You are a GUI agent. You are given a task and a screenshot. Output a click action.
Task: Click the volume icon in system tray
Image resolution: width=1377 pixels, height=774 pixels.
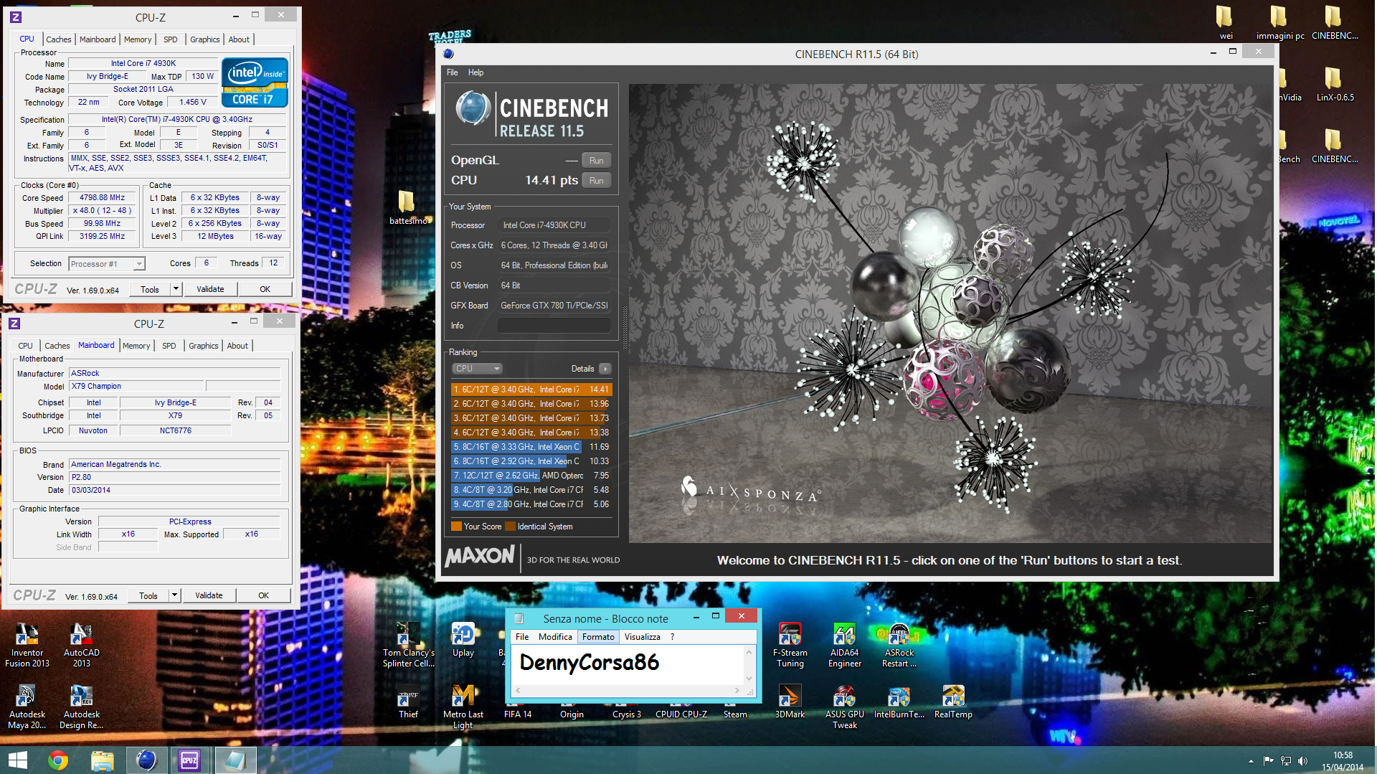[1302, 760]
